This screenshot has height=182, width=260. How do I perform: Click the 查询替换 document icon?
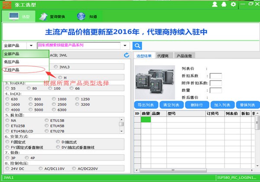click(x=44, y=16)
